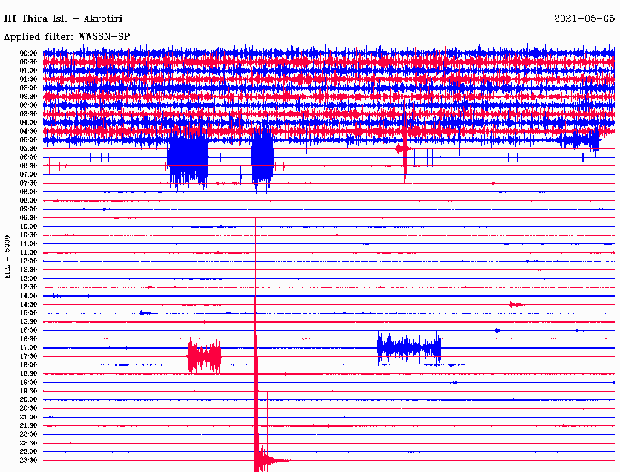Click the 07:00 time label
The image size is (620, 472).
tap(28, 174)
